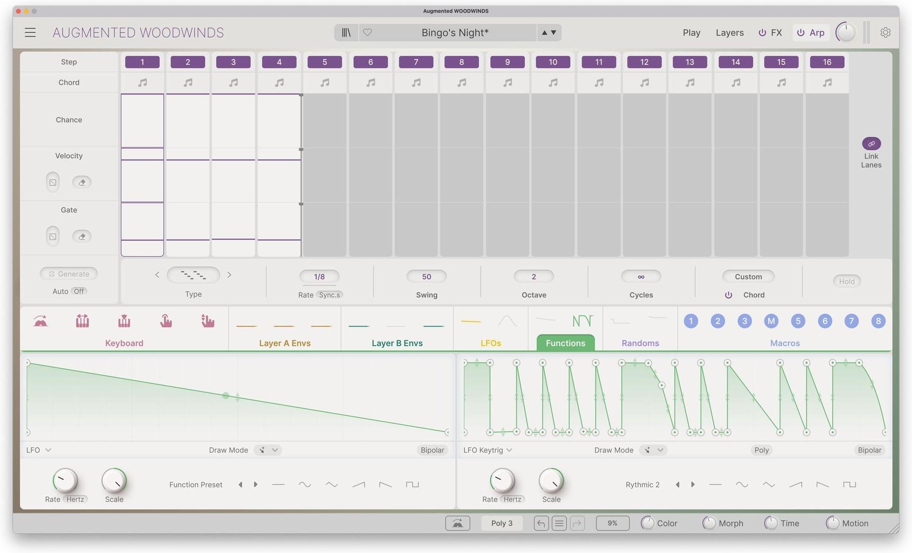
Task: Switch to the Play view
Action: (691, 33)
